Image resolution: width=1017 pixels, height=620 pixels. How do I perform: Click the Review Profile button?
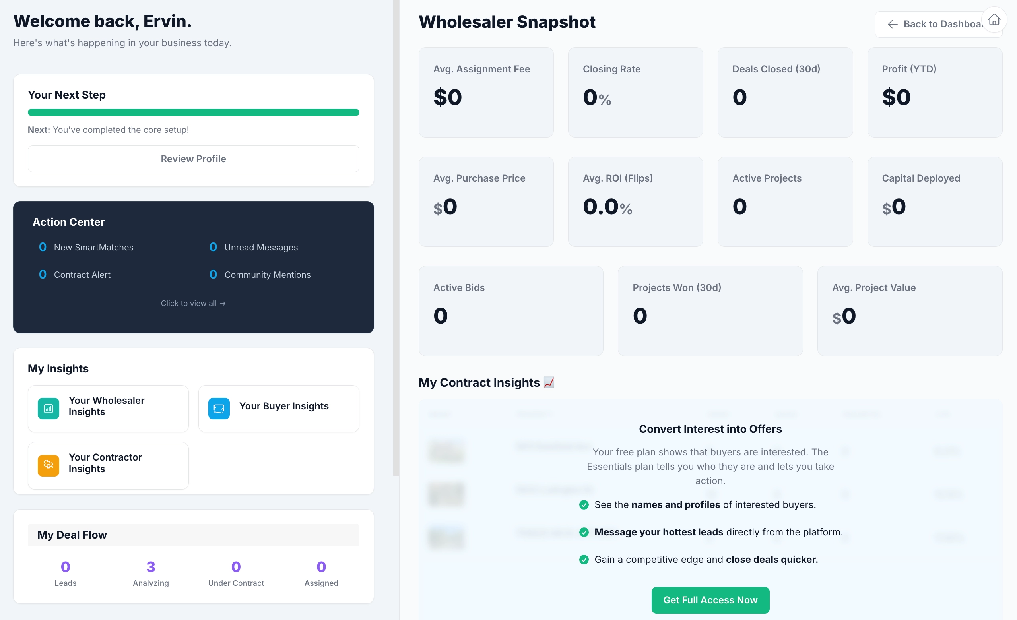(x=193, y=159)
